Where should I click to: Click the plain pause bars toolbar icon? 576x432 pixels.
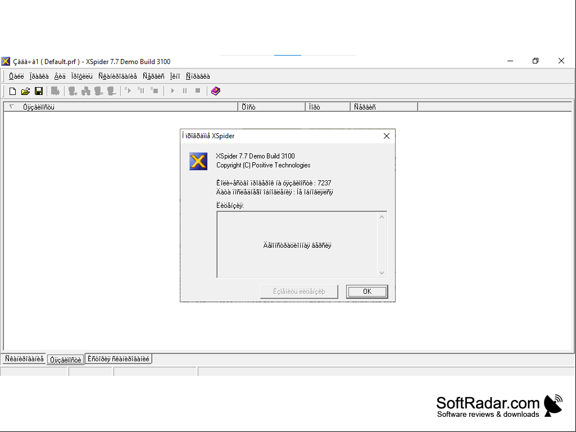(x=185, y=91)
